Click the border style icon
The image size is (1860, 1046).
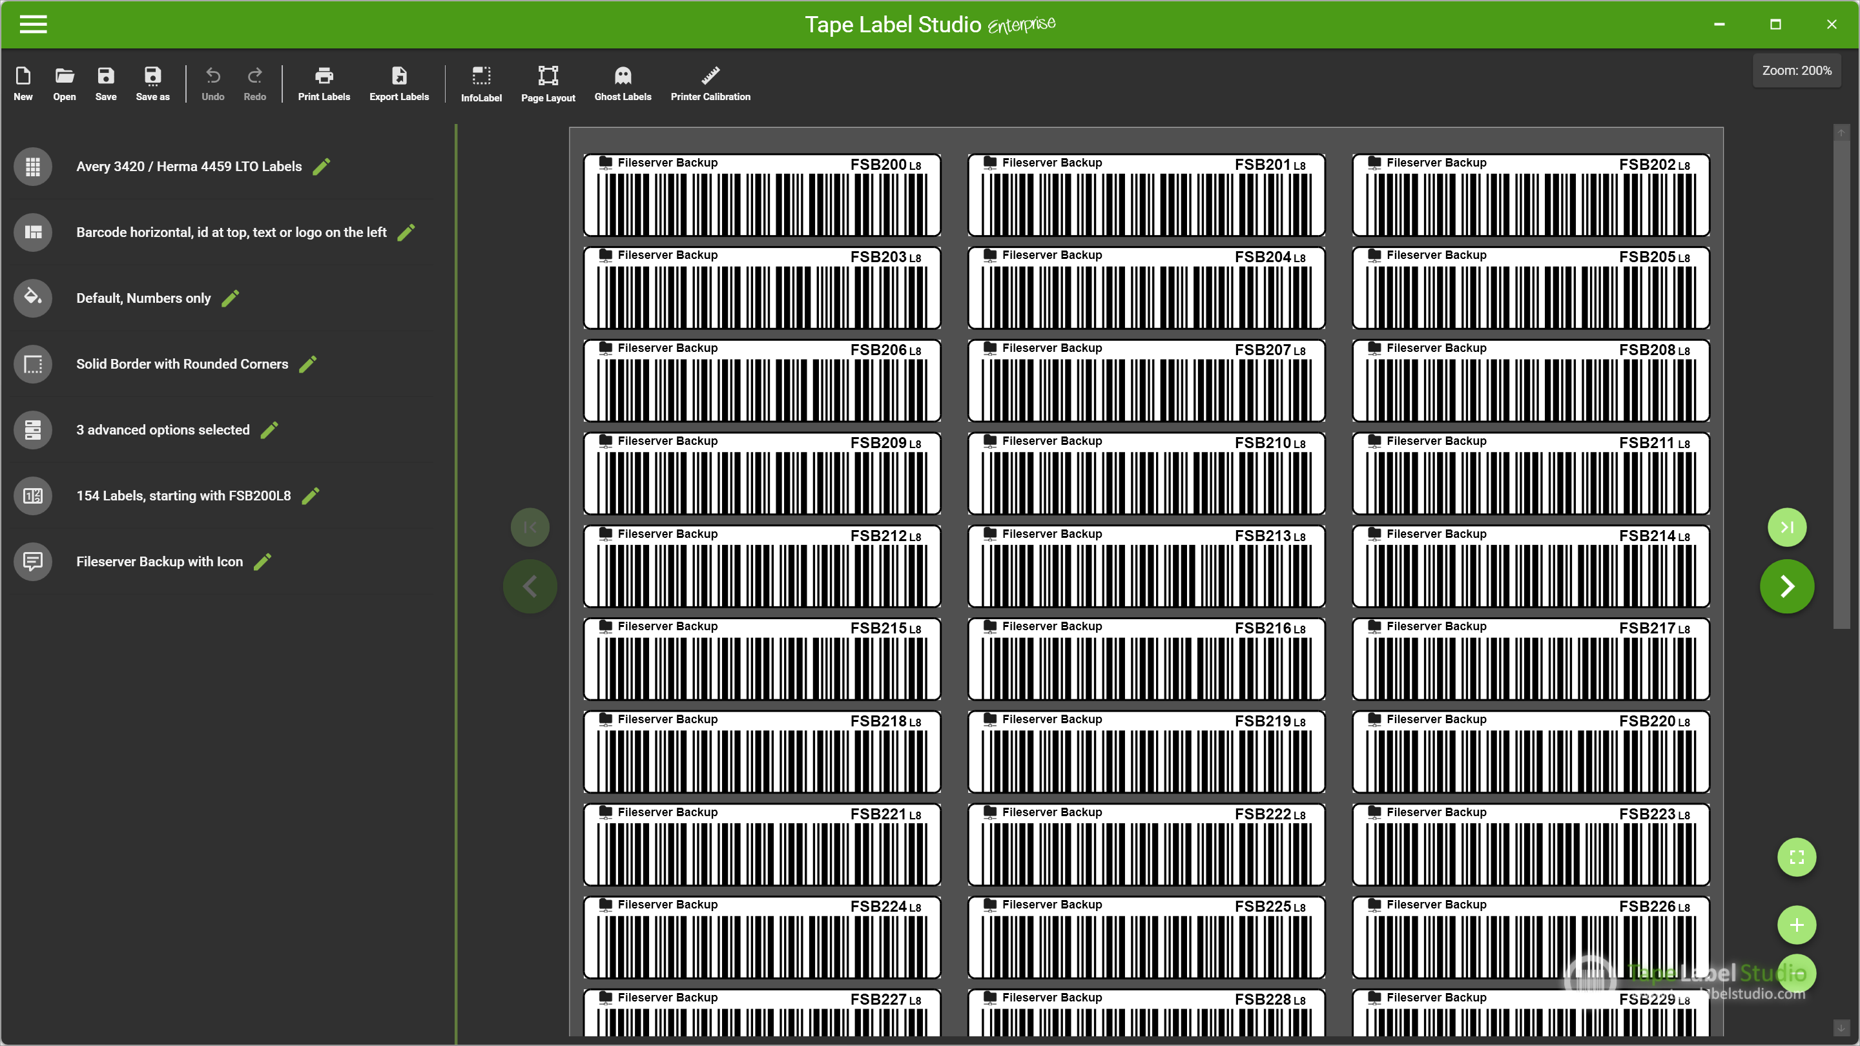point(32,364)
